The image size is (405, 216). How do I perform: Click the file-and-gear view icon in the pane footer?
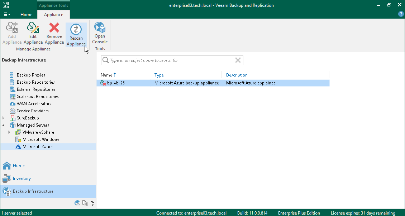pos(85,203)
